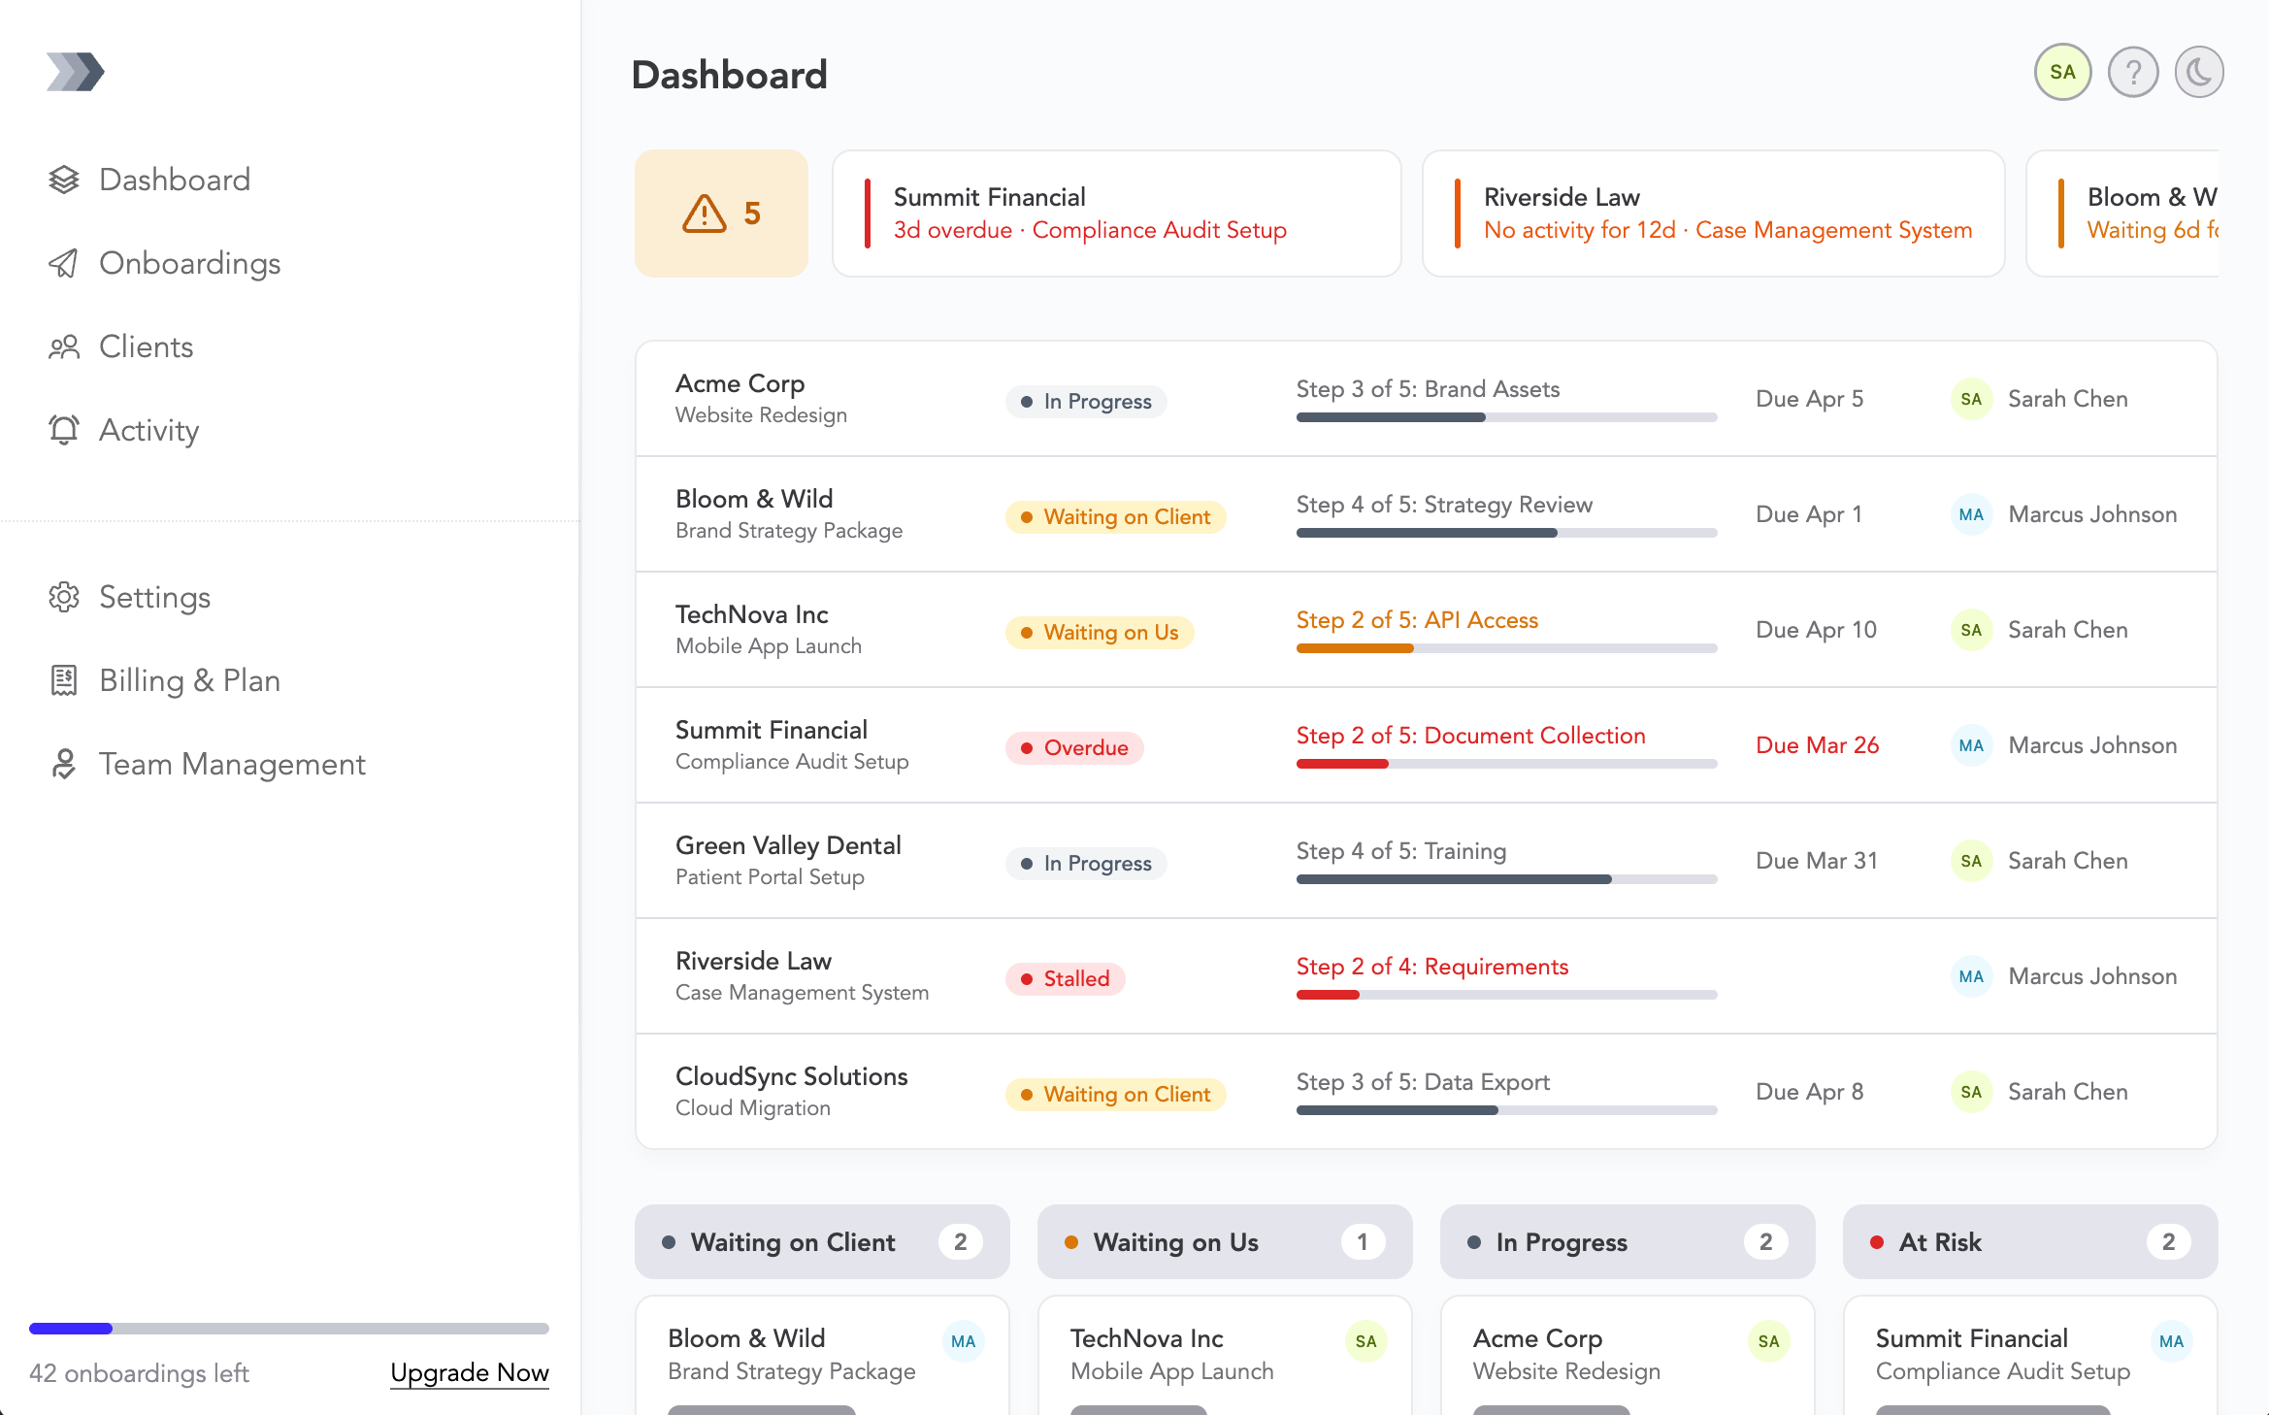The height and width of the screenshot is (1415, 2269).
Task: Open the SA account avatar menu
Action: click(2062, 71)
